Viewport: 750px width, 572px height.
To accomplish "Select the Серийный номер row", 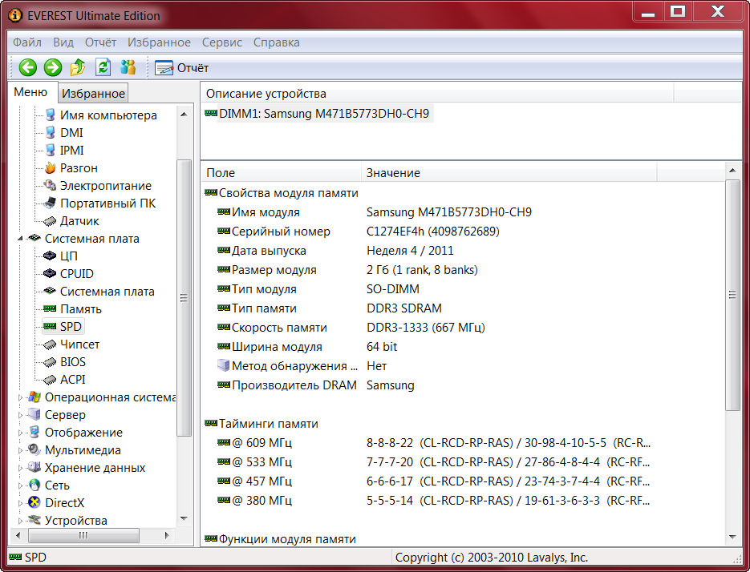I will click(358, 232).
